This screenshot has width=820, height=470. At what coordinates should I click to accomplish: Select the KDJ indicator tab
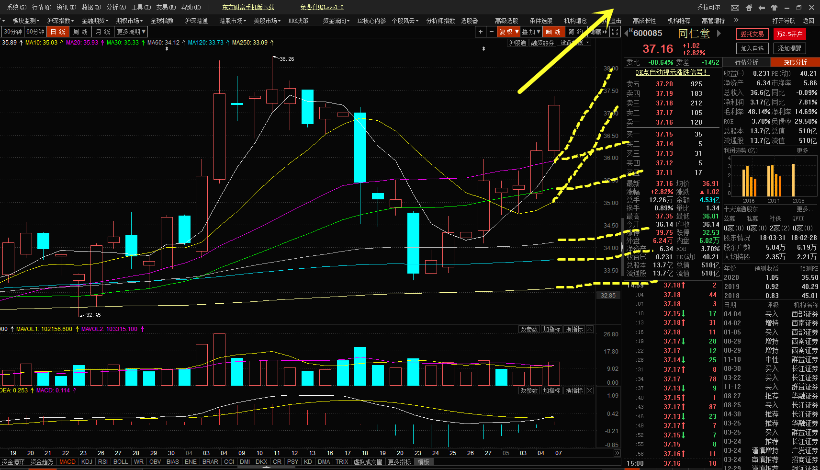pos(87,462)
